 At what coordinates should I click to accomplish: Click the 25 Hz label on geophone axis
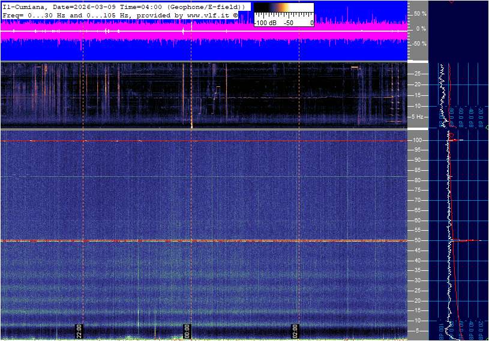tap(416, 74)
